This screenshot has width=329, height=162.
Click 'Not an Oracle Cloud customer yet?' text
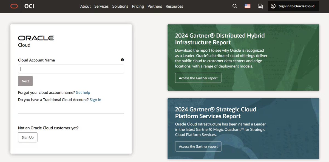[48, 128]
